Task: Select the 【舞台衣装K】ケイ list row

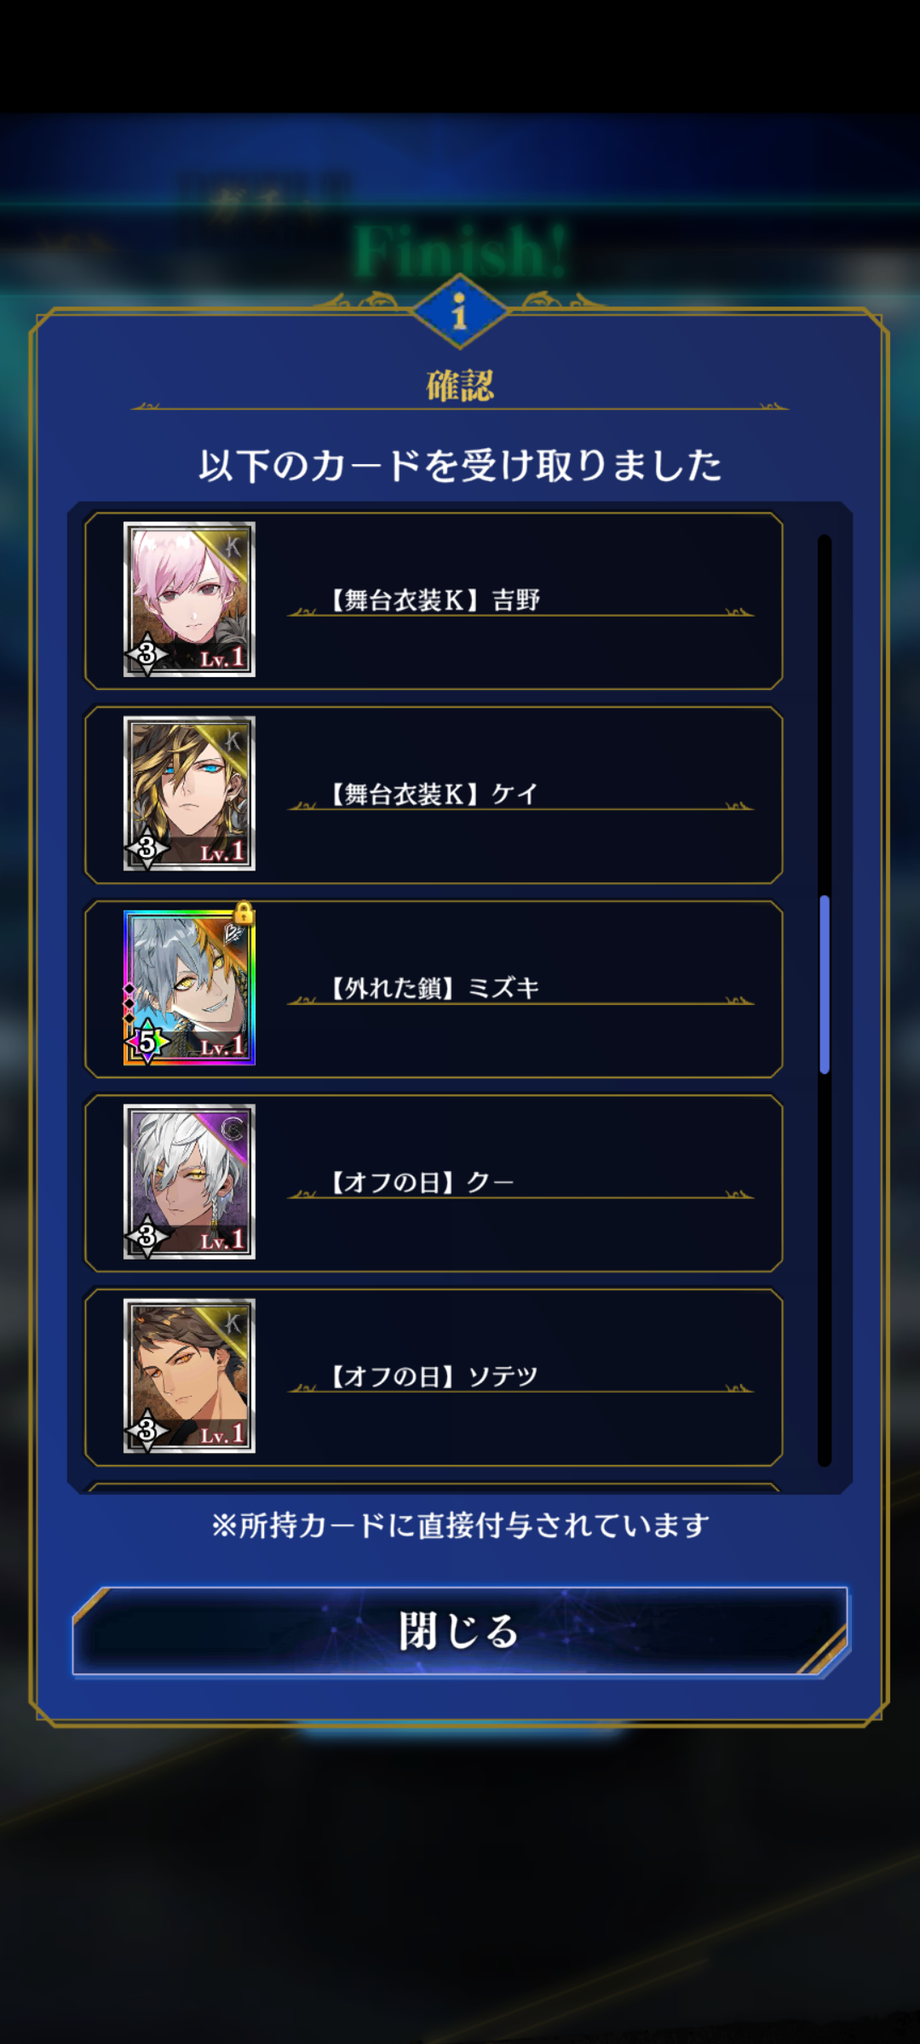Action: [434, 795]
